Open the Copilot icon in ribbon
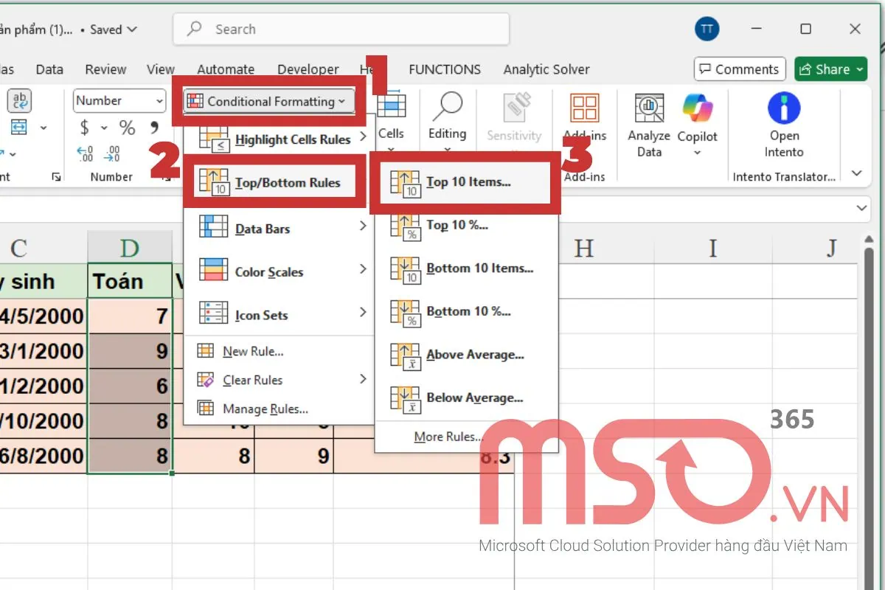 coord(697,109)
